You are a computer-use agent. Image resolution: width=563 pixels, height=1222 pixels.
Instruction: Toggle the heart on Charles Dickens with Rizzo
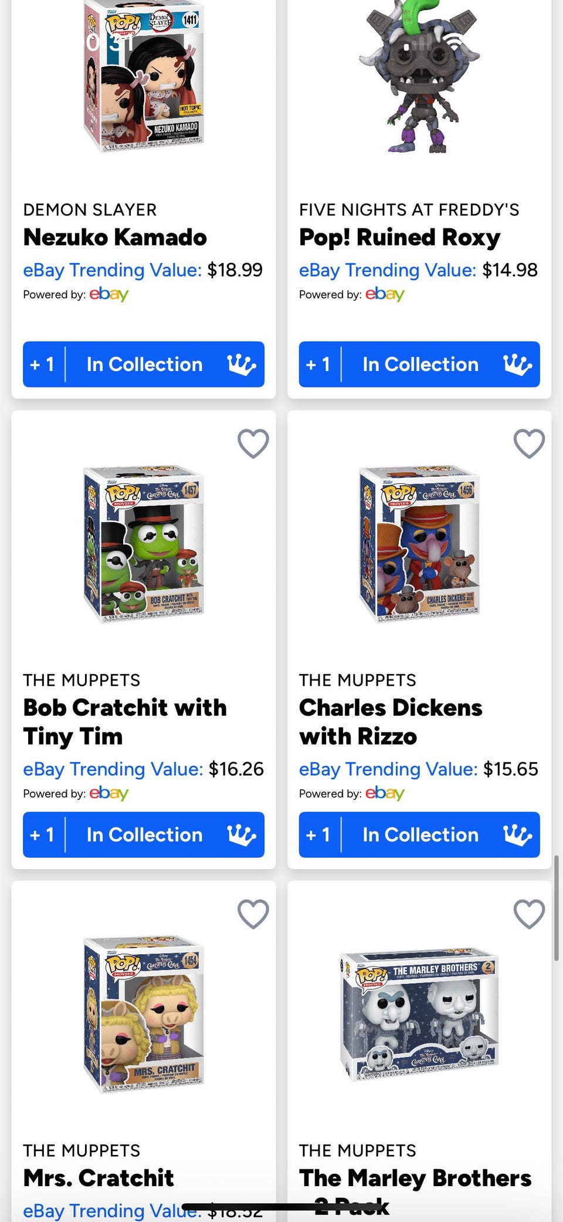pos(529,443)
